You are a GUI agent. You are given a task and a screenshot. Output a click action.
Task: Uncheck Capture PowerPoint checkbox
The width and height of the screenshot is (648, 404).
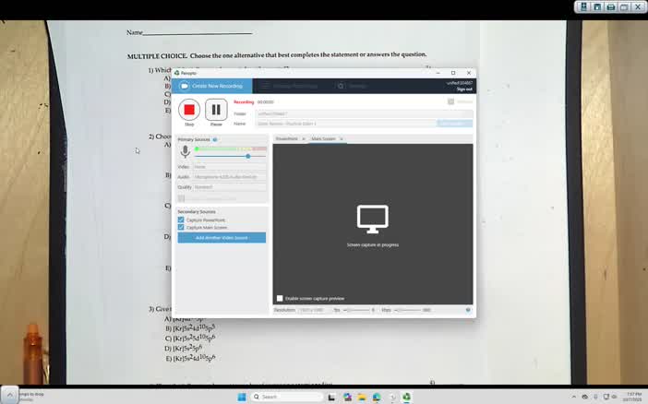(x=181, y=220)
